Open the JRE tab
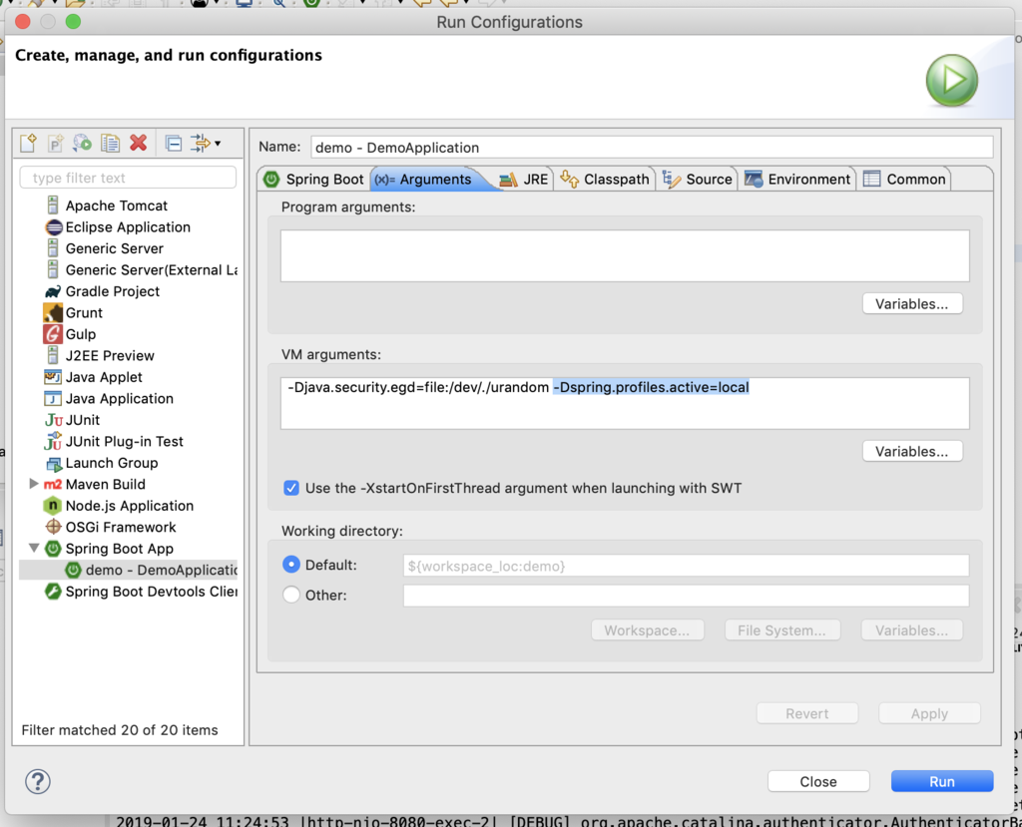1022x827 pixels. (525, 180)
